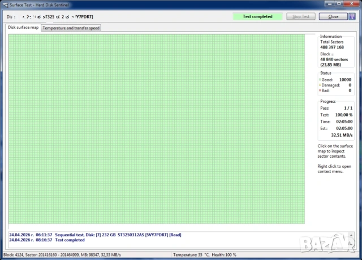Click the save icon beside Close button
This screenshot has height=260, width=362.
[352, 16]
